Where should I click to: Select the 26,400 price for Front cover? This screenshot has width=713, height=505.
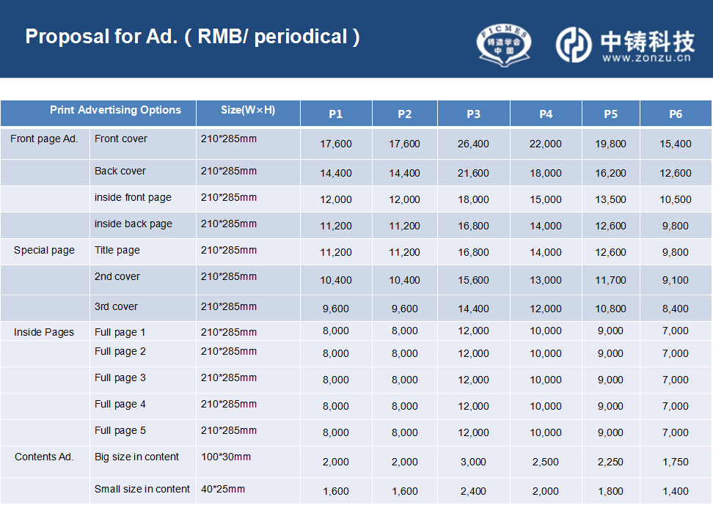(473, 144)
